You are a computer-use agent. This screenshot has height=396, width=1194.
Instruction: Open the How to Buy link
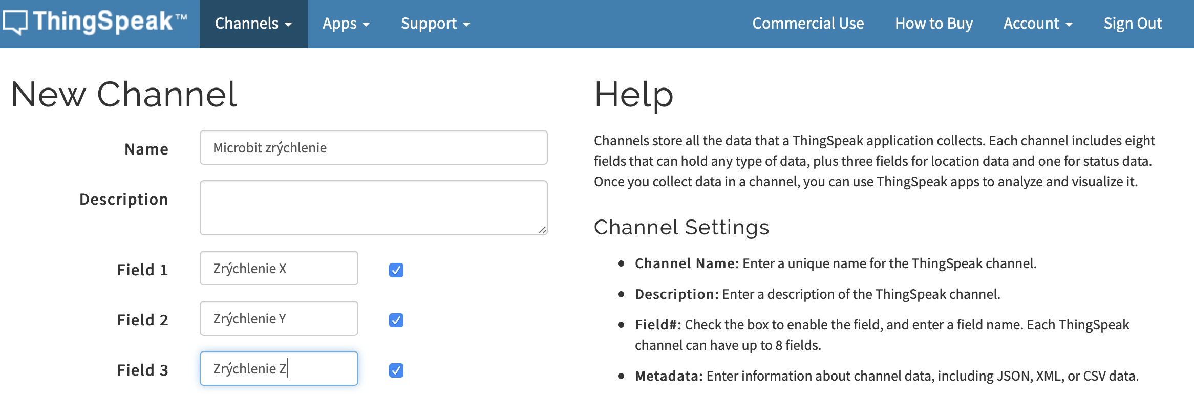click(x=933, y=24)
